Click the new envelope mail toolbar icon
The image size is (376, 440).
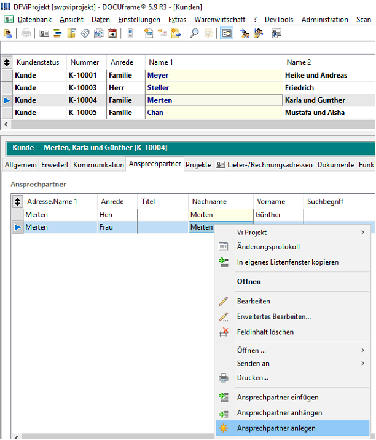162,33
